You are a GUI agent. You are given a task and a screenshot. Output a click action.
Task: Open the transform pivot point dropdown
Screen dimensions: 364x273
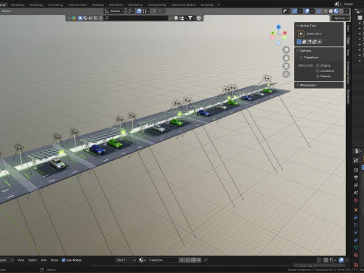[130, 11]
